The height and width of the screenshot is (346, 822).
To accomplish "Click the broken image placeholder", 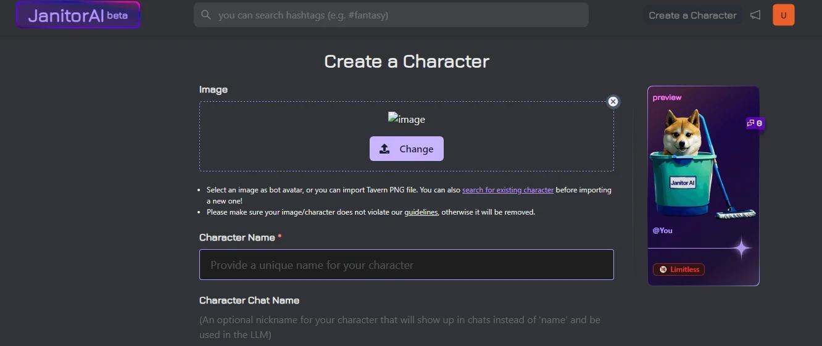I will (x=407, y=119).
